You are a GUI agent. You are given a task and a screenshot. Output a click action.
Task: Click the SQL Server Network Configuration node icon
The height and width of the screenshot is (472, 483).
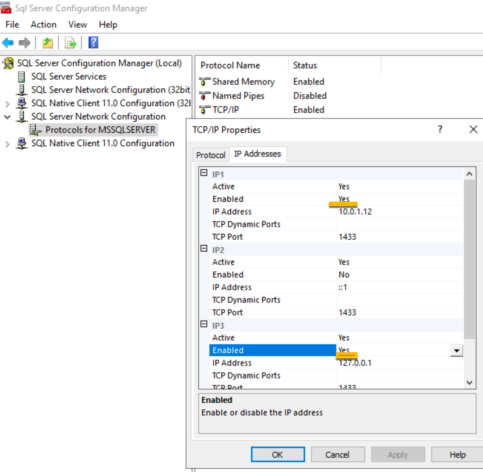[x=22, y=116]
